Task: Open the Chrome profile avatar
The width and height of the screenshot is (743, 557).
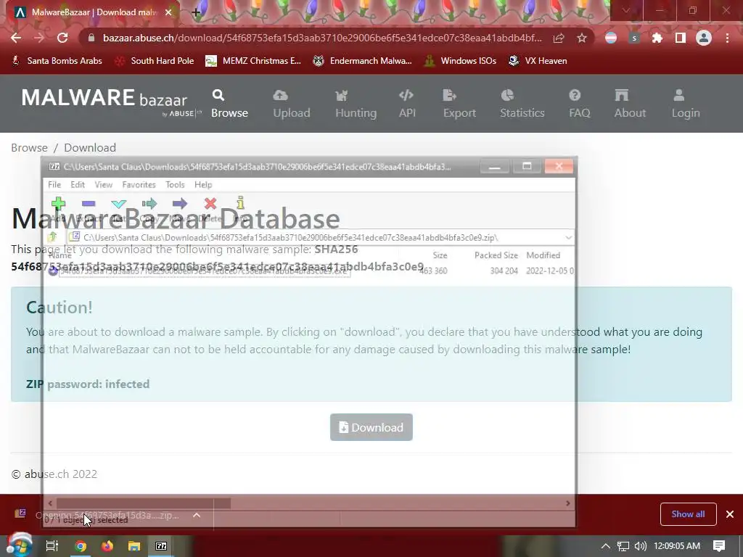Action: (x=704, y=38)
